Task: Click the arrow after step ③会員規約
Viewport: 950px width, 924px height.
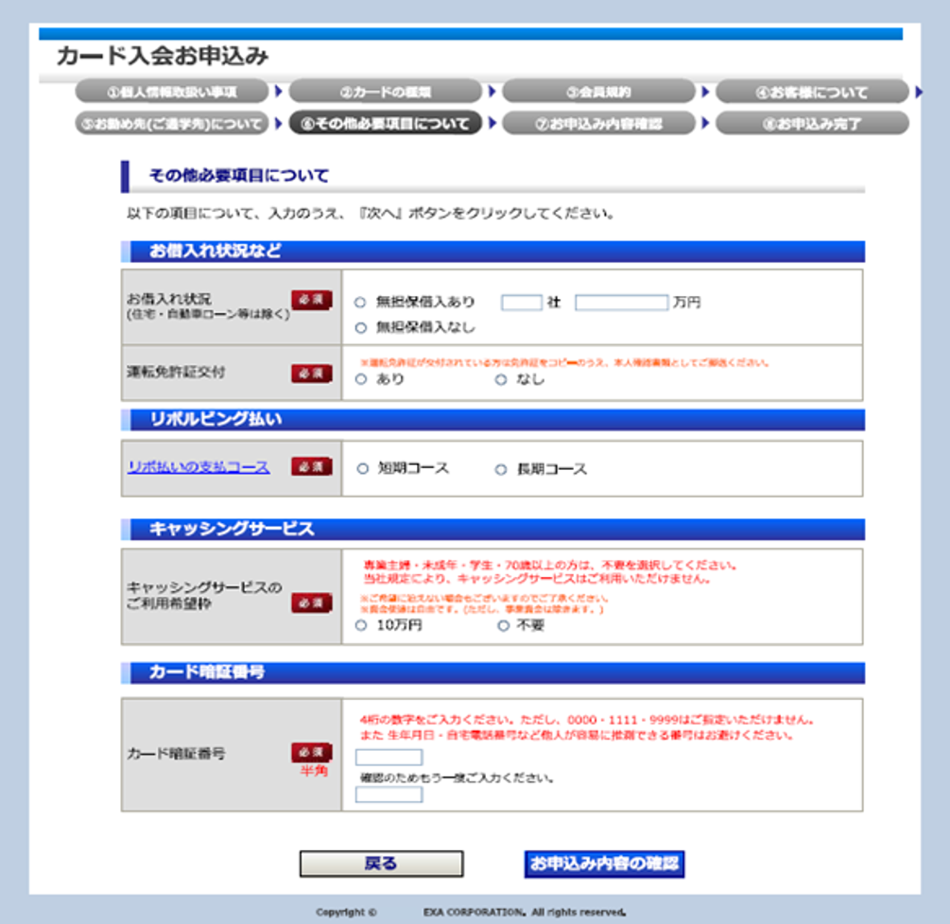Action: pos(705,92)
